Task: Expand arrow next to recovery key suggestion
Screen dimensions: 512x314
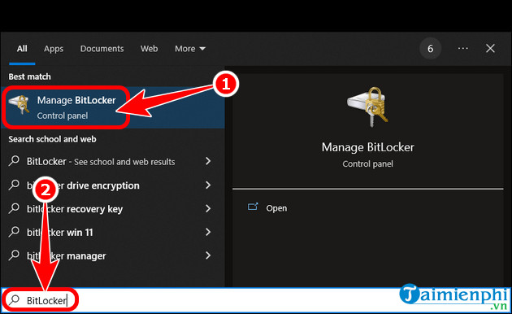Action: pos(208,208)
